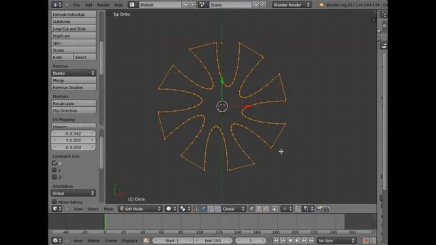Open the proportional editing selector
436x245 pixels.
pyautogui.click(x=287, y=209)
